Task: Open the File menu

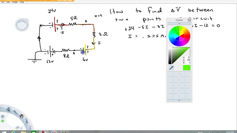Action: (3, 2)
